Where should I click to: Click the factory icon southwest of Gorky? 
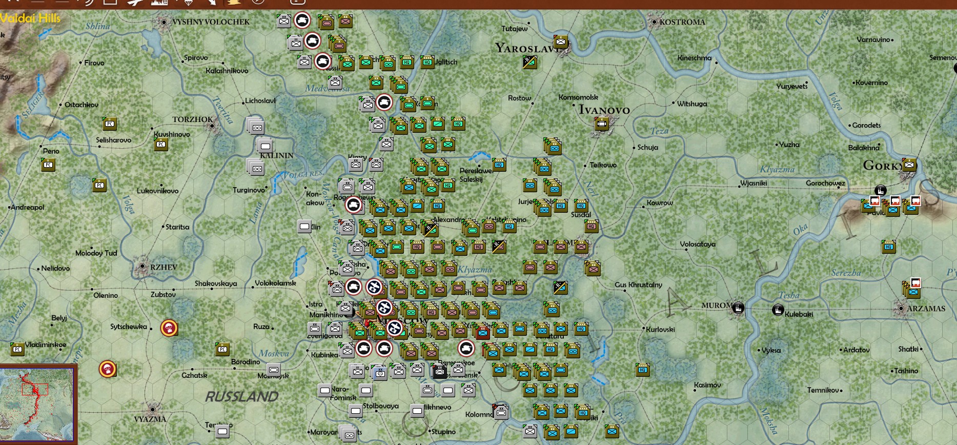881,190
